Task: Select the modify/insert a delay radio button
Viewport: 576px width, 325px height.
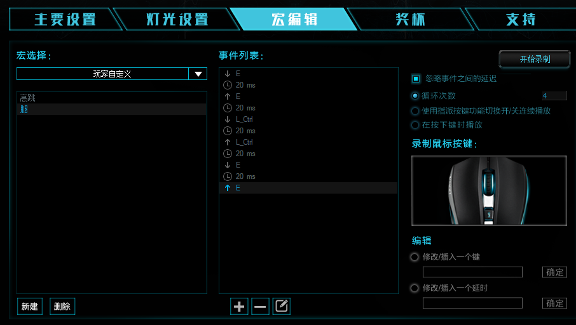Action: [x=415, y=288]
